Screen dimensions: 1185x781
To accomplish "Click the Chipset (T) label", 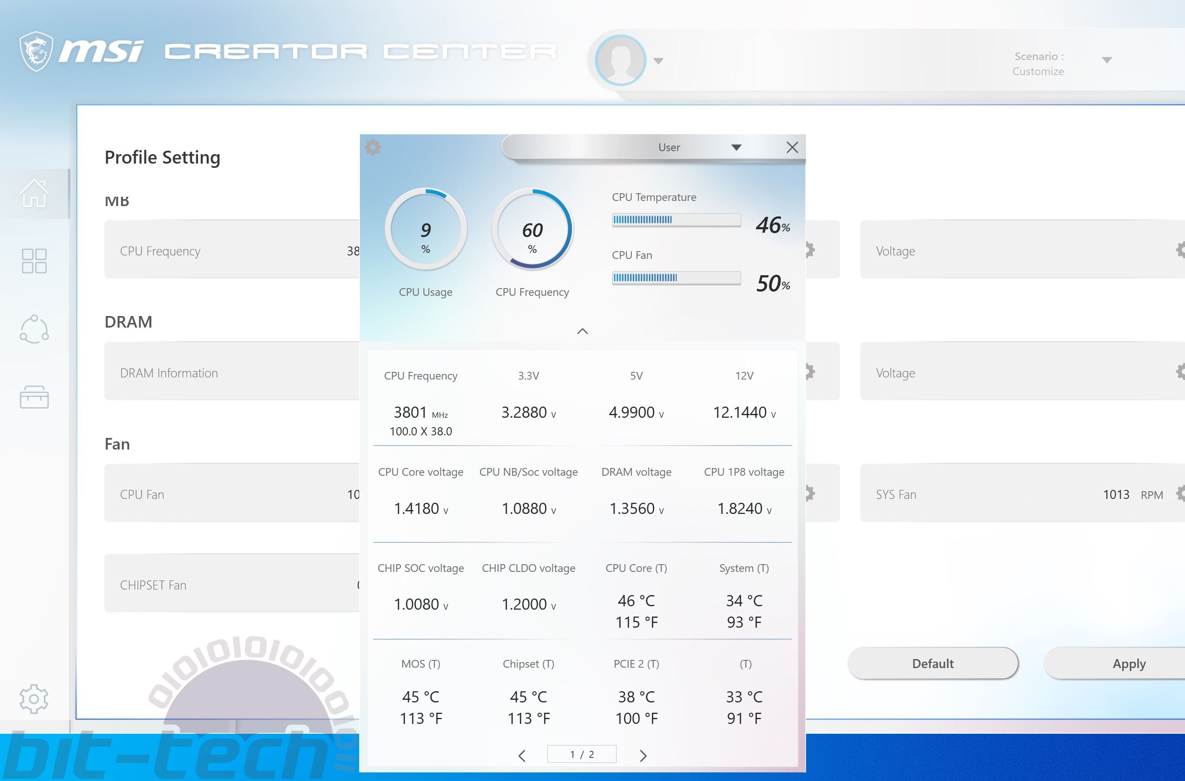I will (x=528, y=664).
